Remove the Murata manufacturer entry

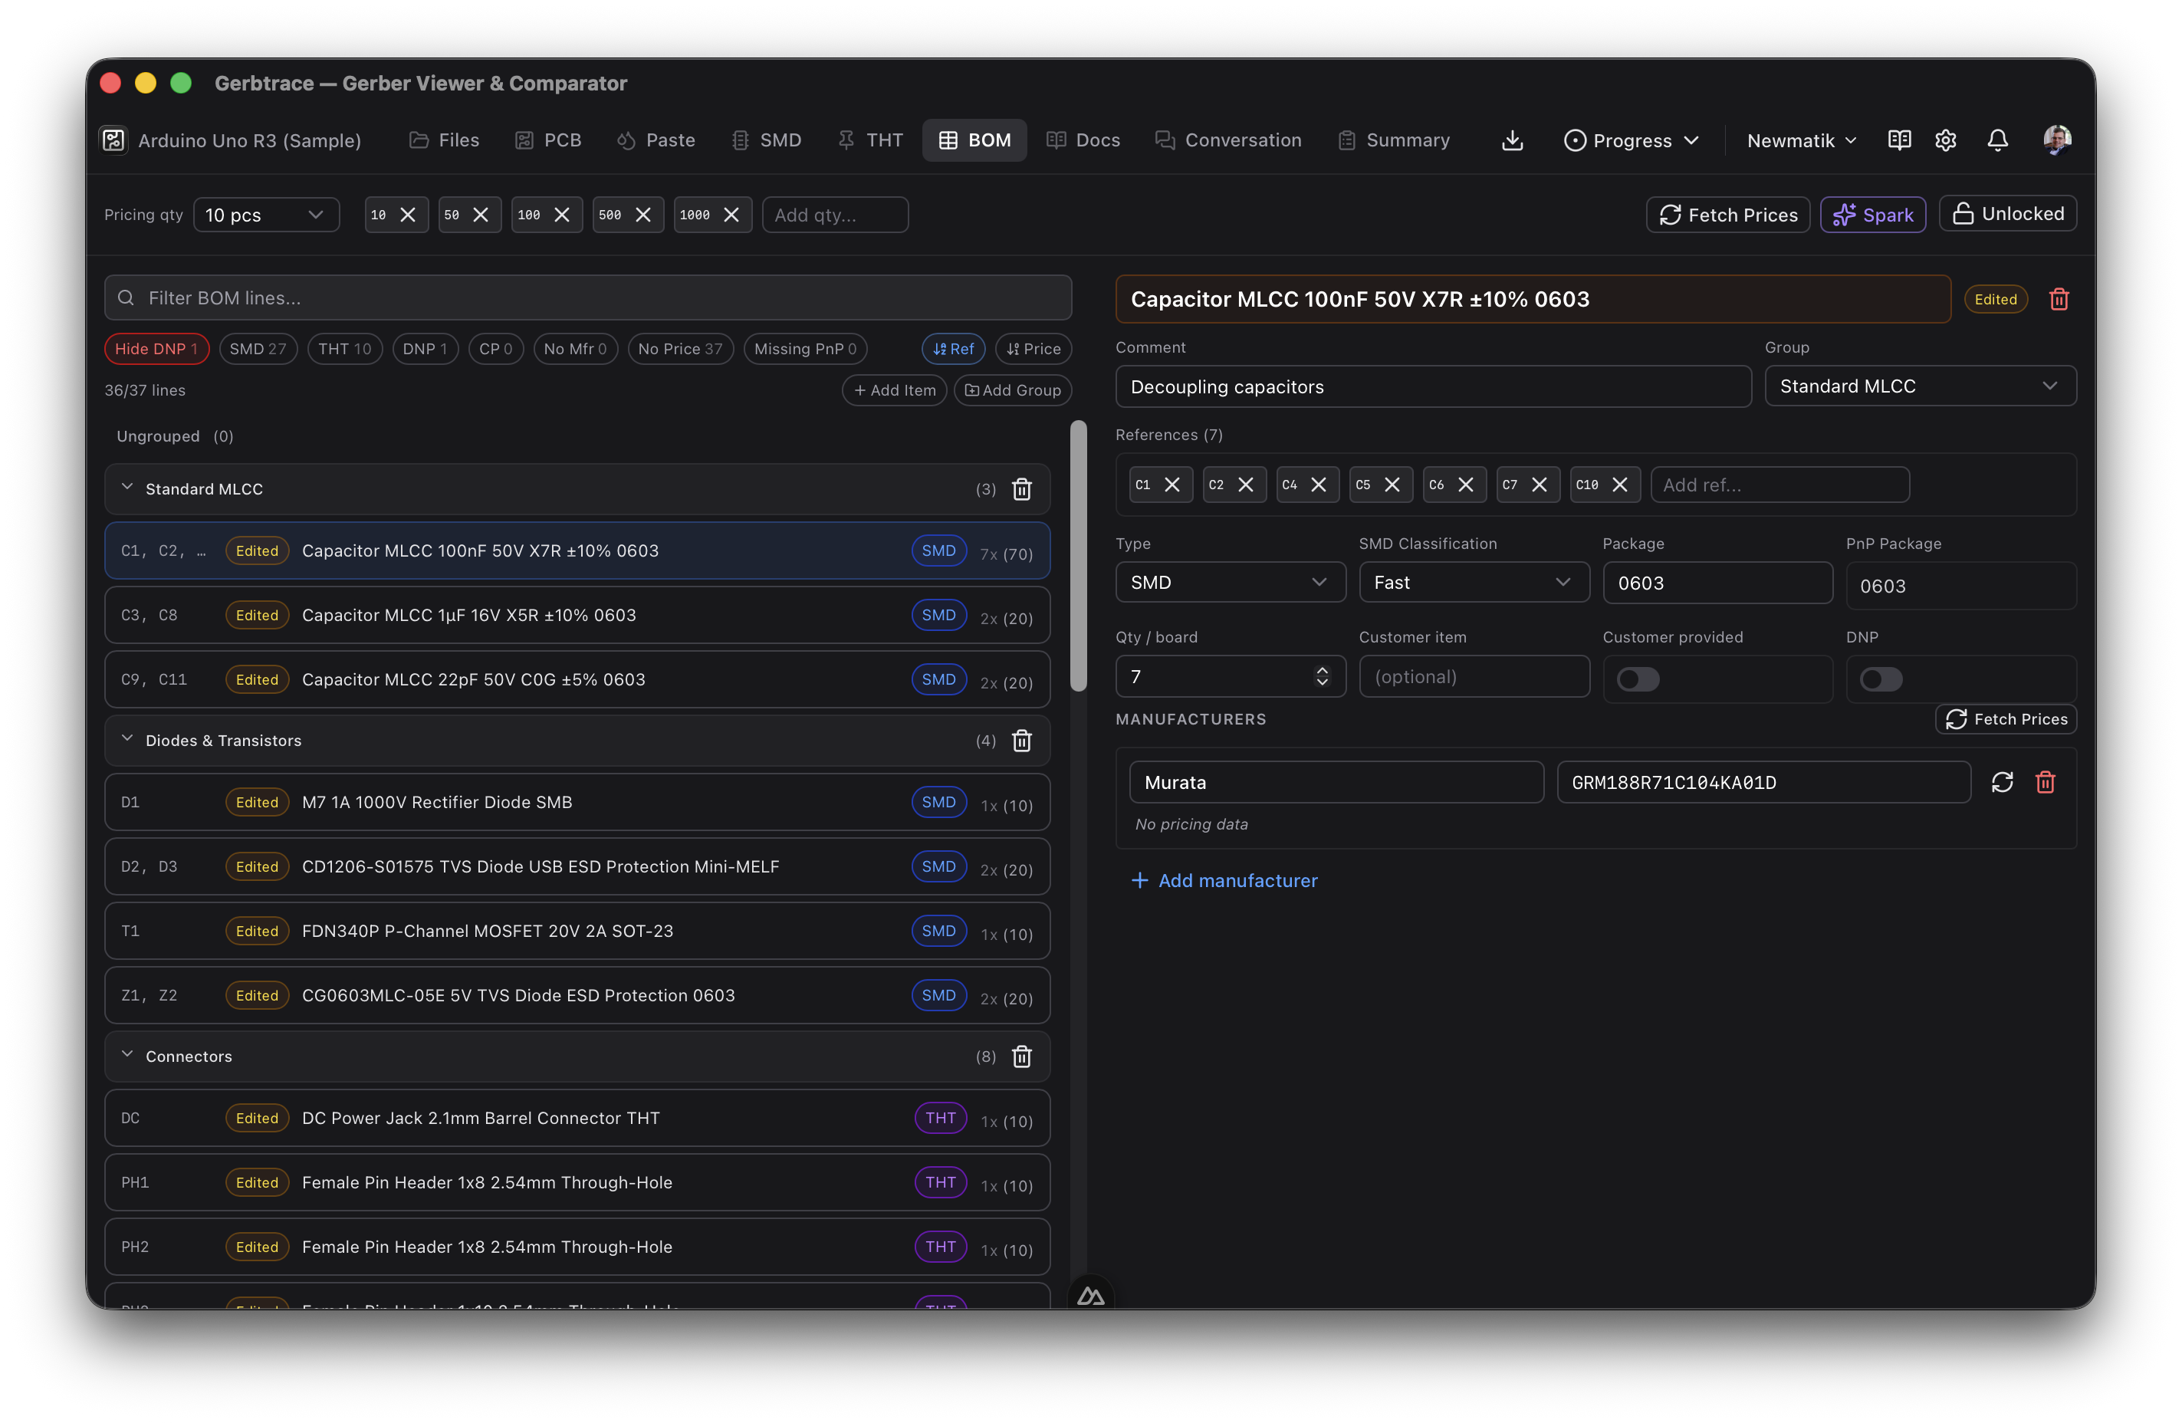(x=2045, y=782)
